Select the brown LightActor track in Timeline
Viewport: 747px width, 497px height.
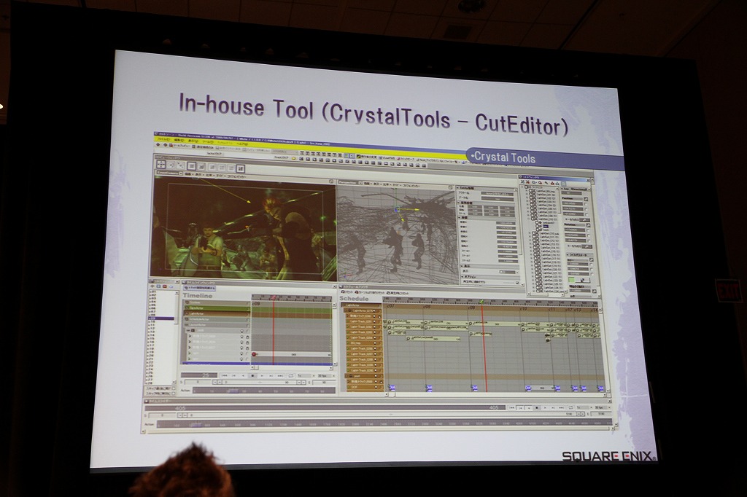coord(216,314)
